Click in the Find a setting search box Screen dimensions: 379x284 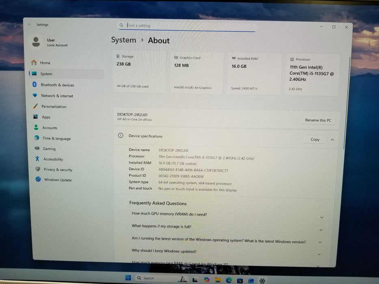click(187, 26)
